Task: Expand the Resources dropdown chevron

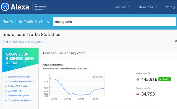Action: coord(156,7)
